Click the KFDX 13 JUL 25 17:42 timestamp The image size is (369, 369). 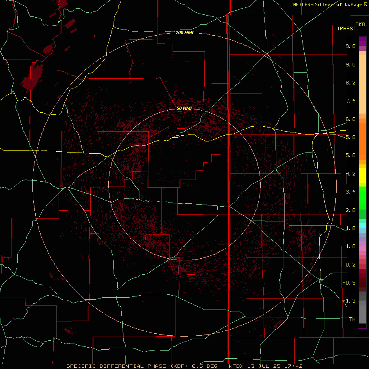pos(265,366)
